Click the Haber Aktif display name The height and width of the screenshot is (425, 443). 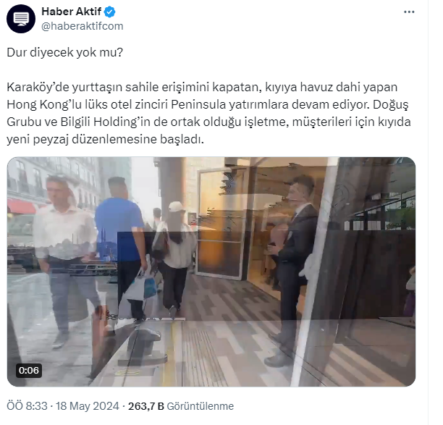(71, 12)
